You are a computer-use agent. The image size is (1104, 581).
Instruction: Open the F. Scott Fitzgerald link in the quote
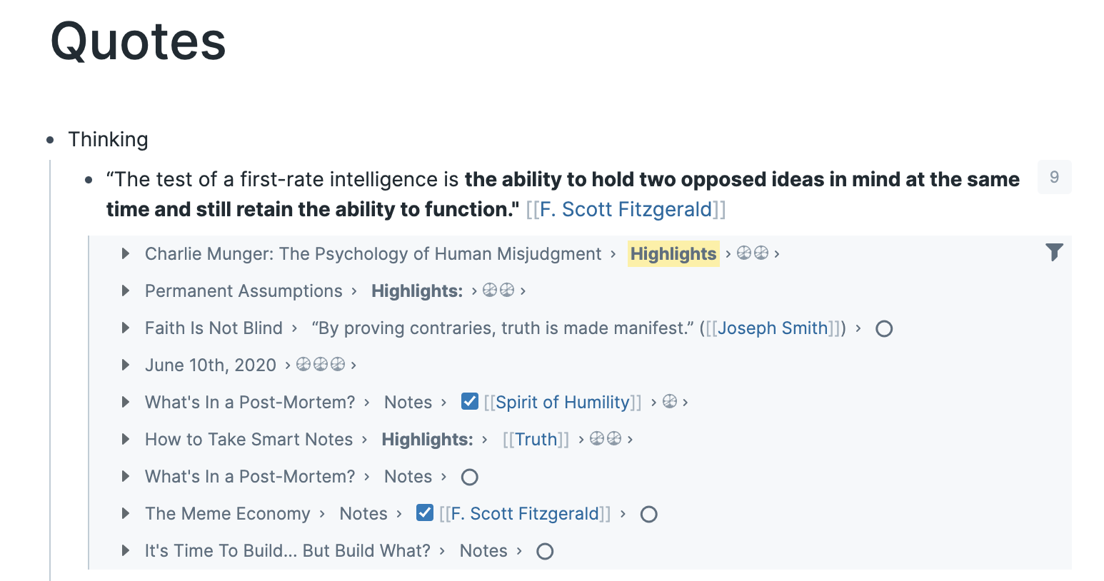pyautogui.click(x=626, y=210)
